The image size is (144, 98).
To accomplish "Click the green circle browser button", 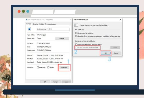I will (23, 11).
